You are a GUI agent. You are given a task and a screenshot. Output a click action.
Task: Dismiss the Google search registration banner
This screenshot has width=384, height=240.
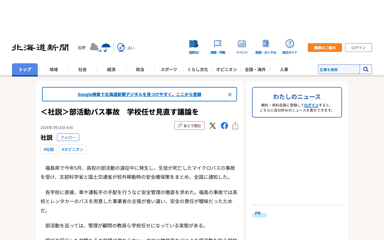tap(230, 94)
